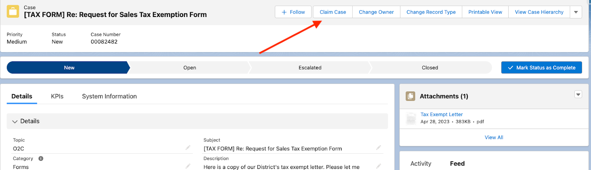Open Tax Exempt Letter pdf thumbnail

point(411,118)
